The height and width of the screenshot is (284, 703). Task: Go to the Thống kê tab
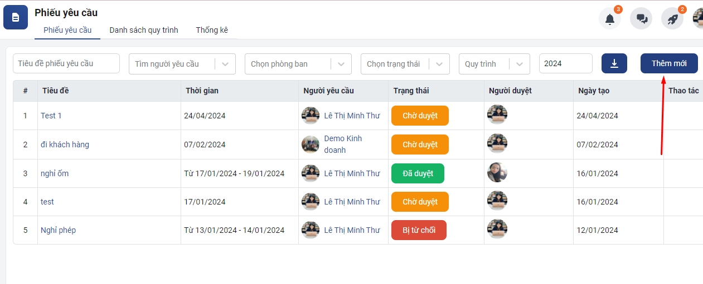click(212, 30)
